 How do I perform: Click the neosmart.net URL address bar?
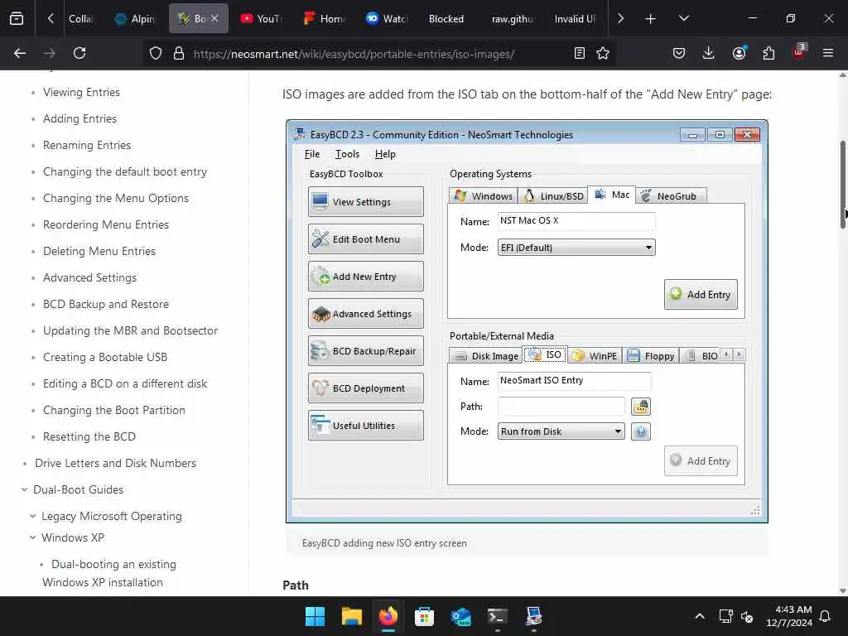coord(354,54)
